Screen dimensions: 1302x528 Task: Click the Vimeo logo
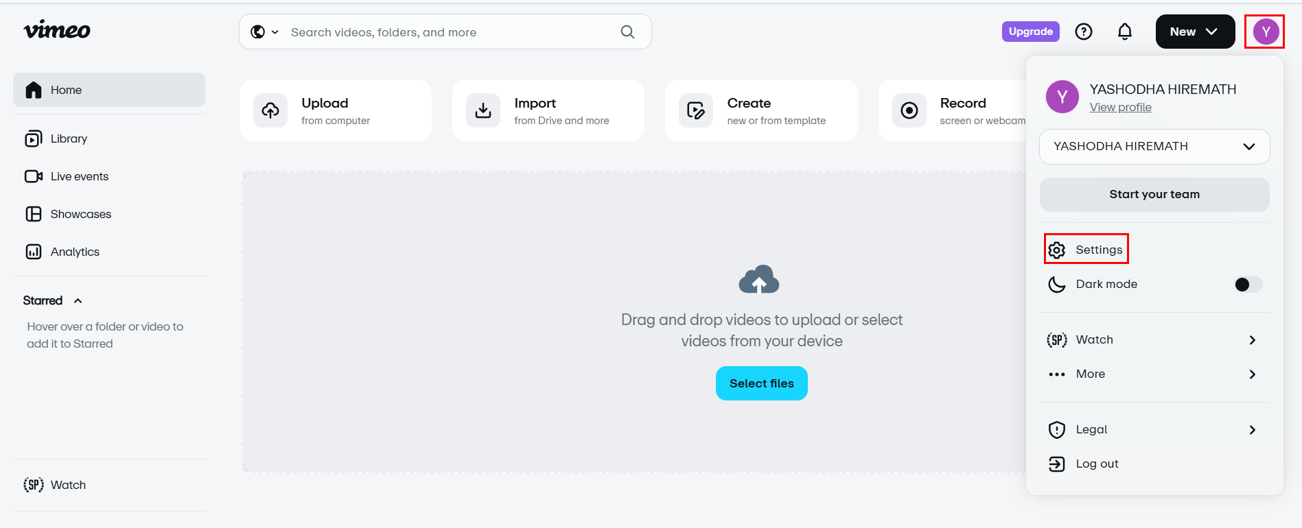57,30
